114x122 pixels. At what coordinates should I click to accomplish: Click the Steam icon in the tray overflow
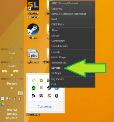point(49,88)
